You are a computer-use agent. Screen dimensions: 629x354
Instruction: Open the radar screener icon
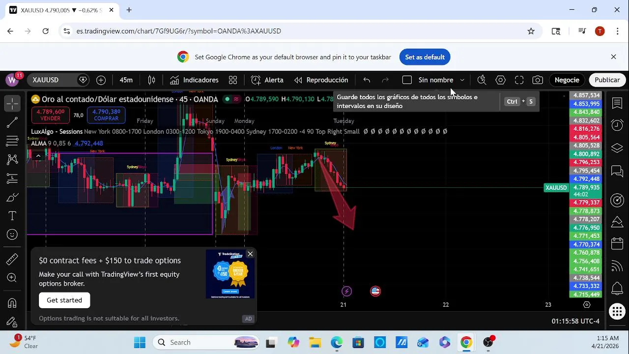coord(617,200)
